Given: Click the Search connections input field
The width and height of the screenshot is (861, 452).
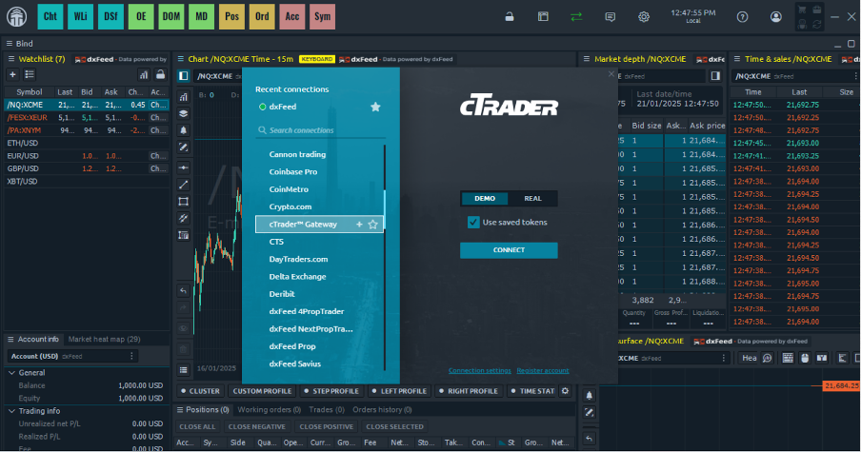Looking at the screenshot, I should point(319,130).
